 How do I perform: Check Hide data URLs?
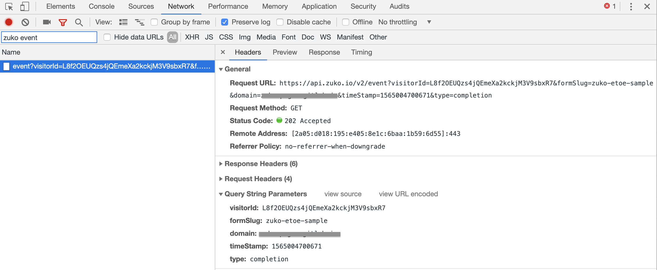pos(107,37)
